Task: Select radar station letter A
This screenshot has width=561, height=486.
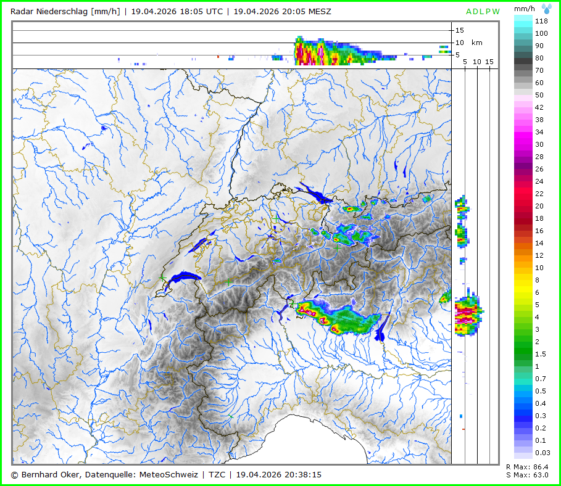Action: point(469,12)
